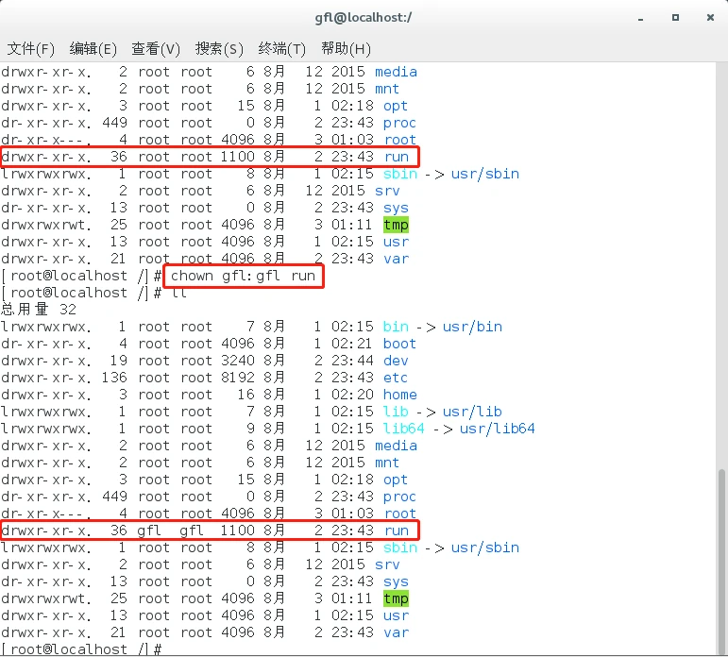Open the 帮助(H) menu
Viewport: 728px width, 657px height.
(346, 48)
